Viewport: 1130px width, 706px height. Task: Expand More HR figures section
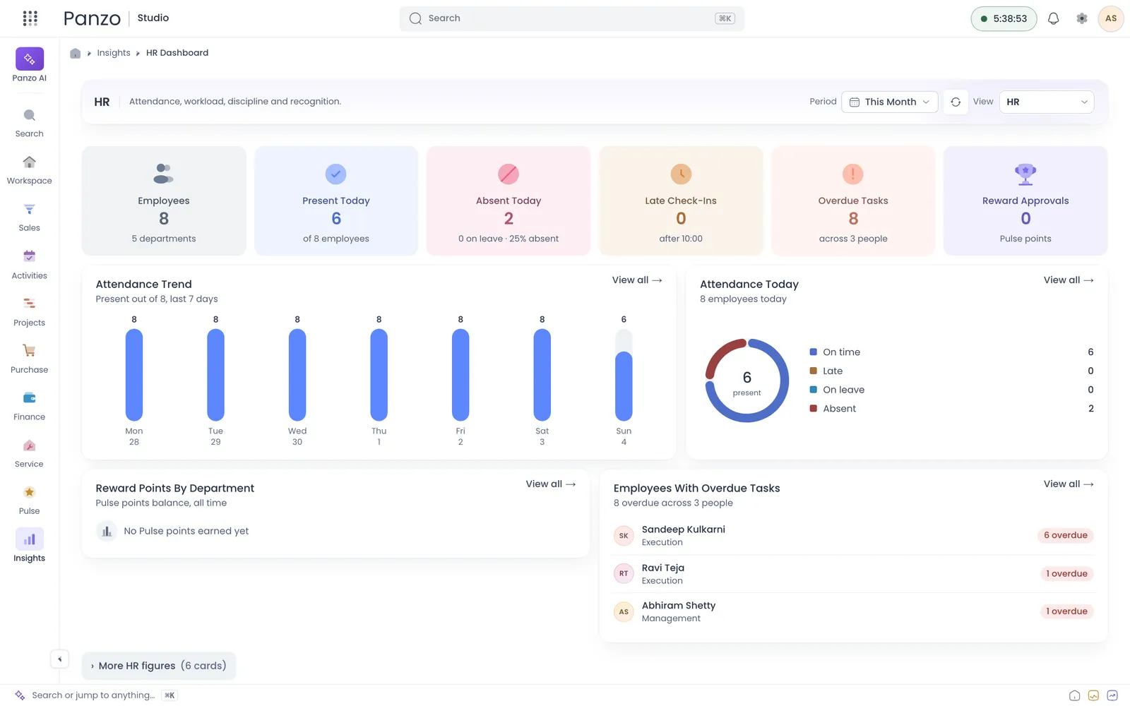tap(159, 666)
